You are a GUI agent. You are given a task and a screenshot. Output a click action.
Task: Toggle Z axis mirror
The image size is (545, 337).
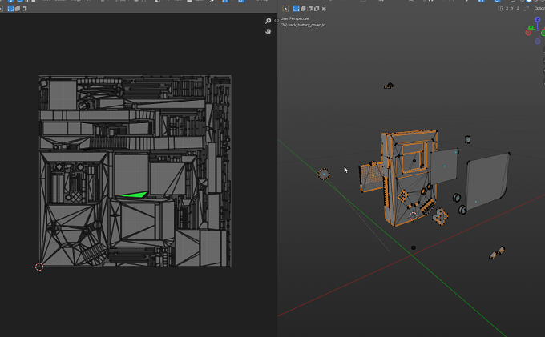click(518, 8)
